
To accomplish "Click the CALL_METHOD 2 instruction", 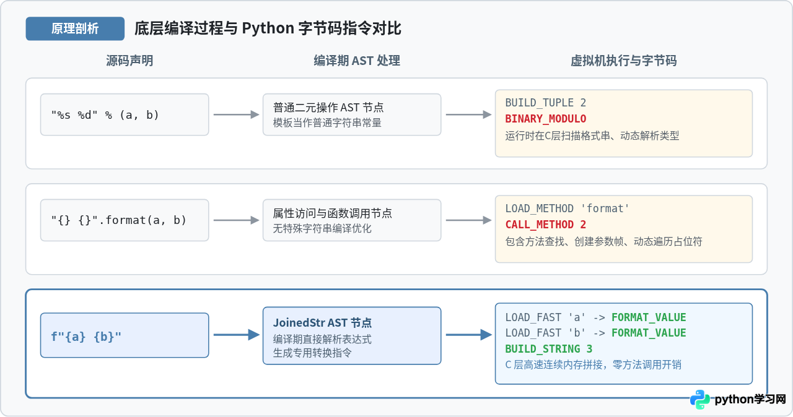I will [x=546, y=225].
